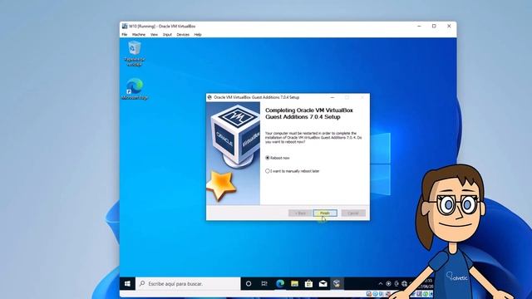Viewport: 532px width, 299px height.
Task: Launch Edge from the guest taskbar
Action: tap(280, 284)
